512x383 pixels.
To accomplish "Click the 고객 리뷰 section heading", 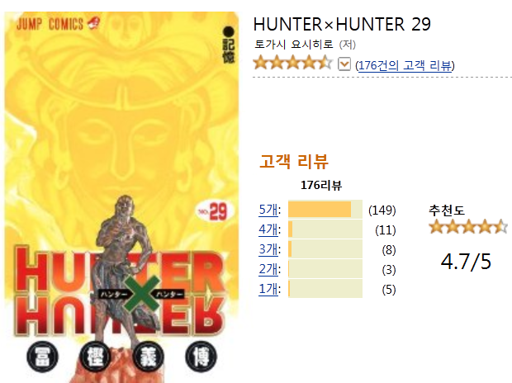I will [x=294, y=161].
